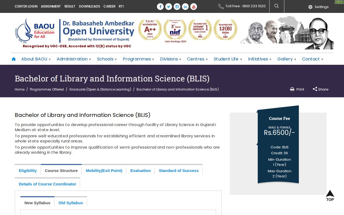Expand the Administration menu

(74, 59)
